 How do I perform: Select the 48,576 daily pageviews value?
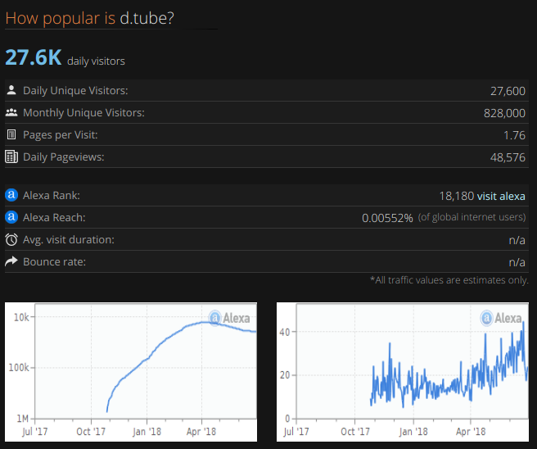508,157
